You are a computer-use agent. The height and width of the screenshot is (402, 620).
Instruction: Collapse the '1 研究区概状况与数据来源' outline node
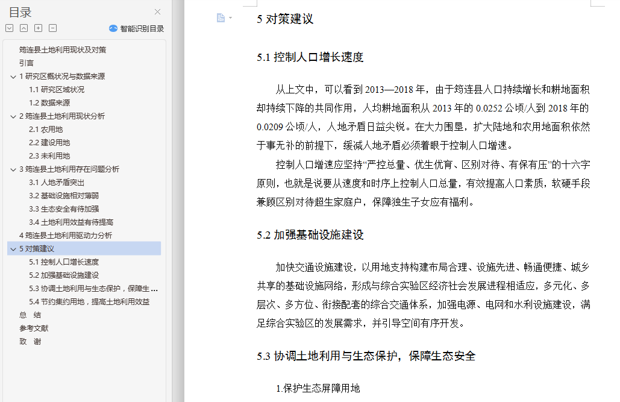click(x=13, y=77)
